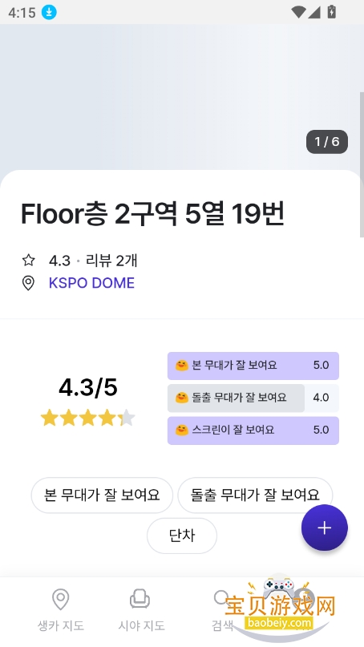Tap the battery icon in status bar
364x647 pixels.
coord(331,12)
